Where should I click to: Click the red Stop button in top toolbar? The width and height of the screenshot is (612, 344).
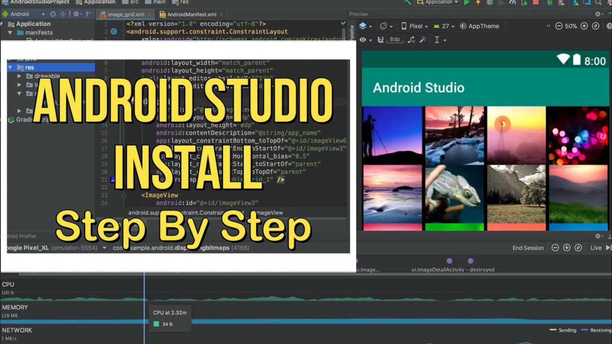click(535, 2)
